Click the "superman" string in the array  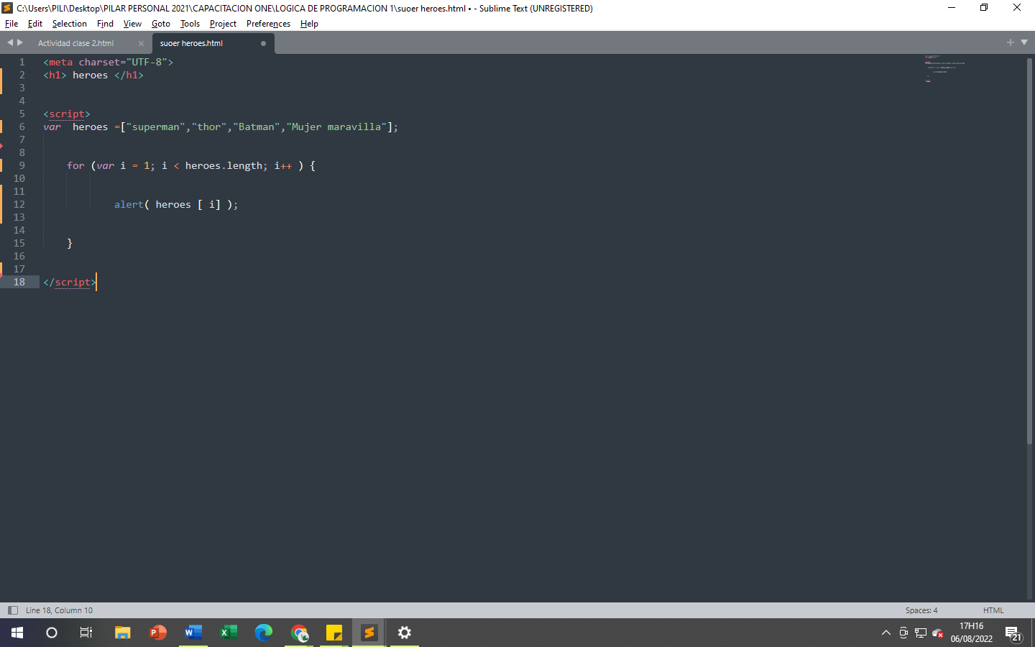tap(156, 127)
